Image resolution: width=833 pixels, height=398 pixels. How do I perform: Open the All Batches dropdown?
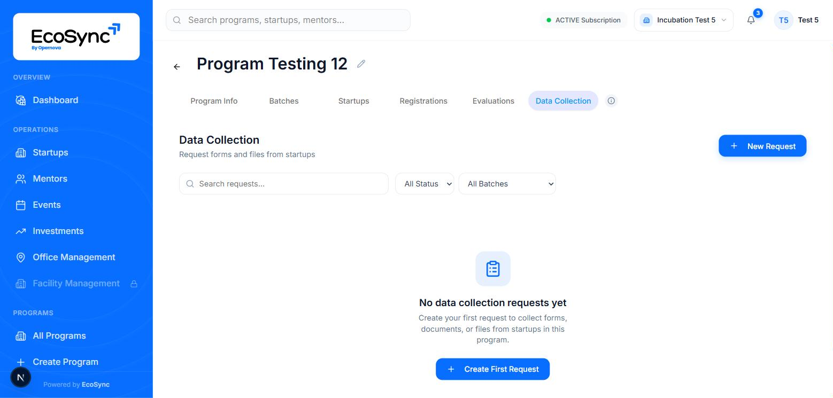(507, 184)
